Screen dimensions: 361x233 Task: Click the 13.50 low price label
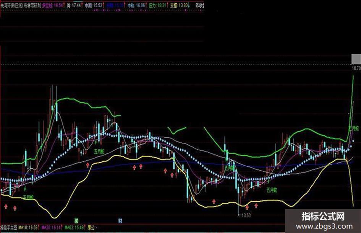coord(246,215)
